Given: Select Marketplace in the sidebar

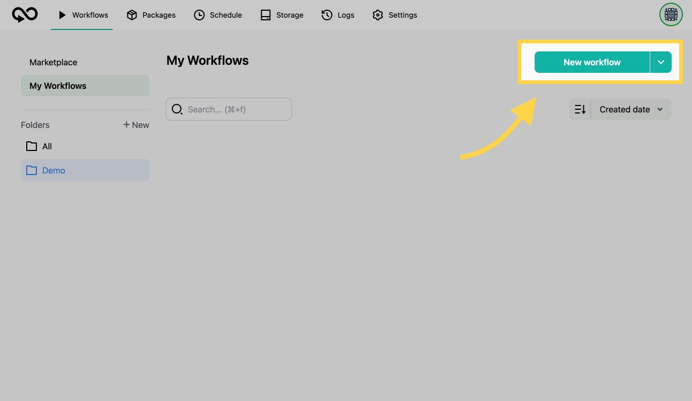Looking at the screenshot, I should pos(54,62).
